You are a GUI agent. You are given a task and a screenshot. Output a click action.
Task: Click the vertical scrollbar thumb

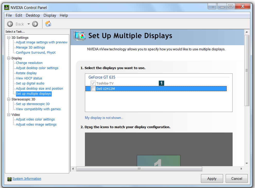click(247, 70)
